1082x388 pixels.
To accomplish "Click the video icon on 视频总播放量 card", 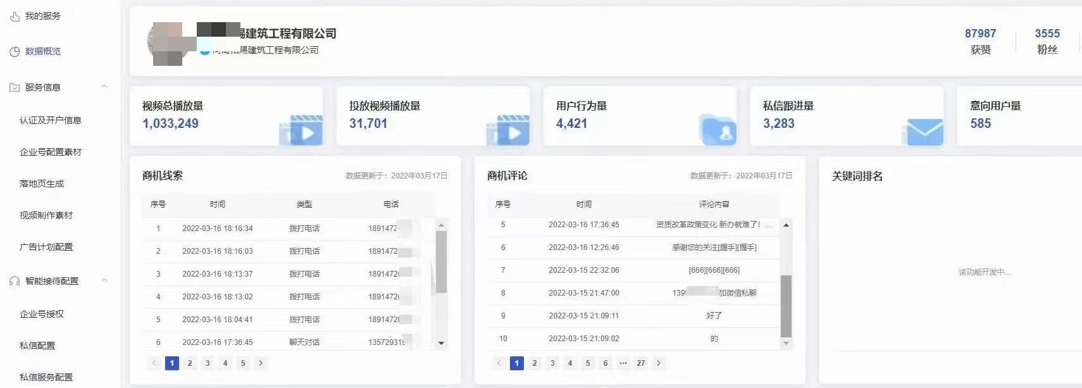I will [302, 131].
